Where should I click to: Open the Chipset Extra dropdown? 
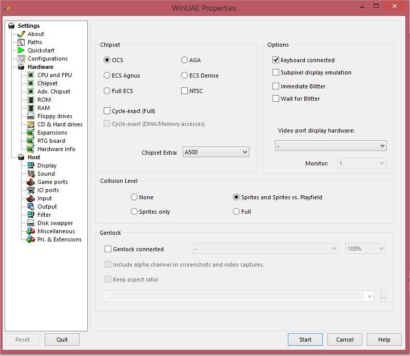(216, 152)
